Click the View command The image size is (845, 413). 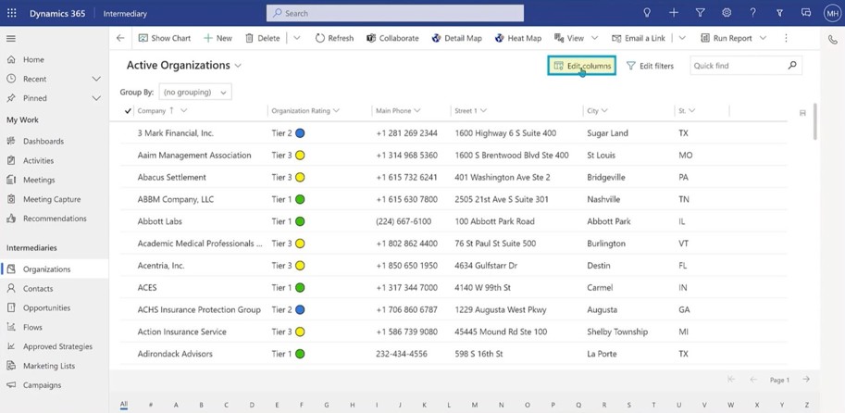point(569,38)
